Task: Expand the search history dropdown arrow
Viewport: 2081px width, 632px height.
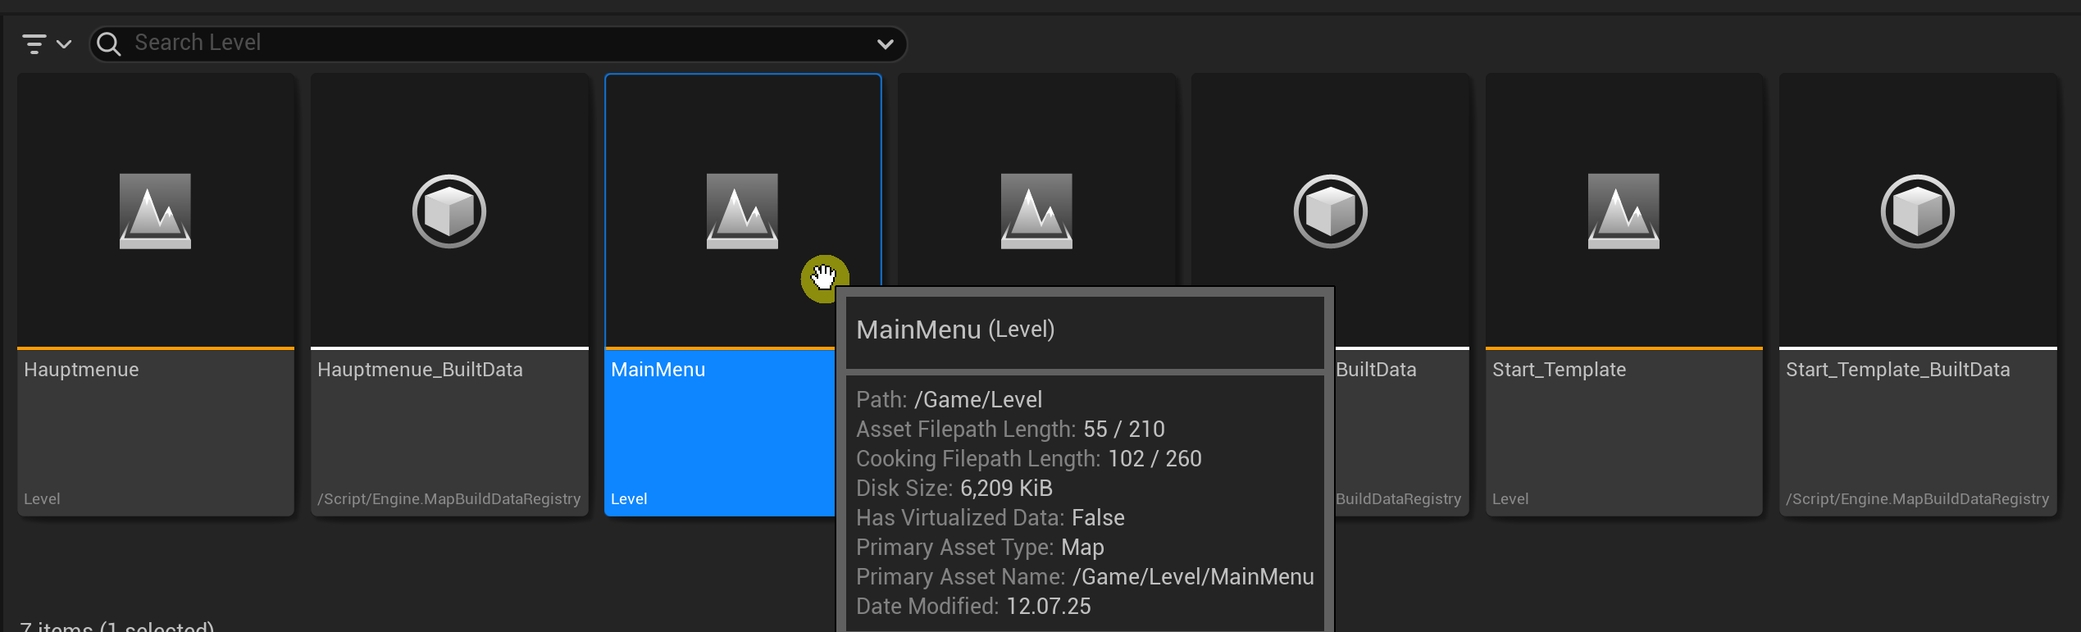Action: click(x=885, y=44)
